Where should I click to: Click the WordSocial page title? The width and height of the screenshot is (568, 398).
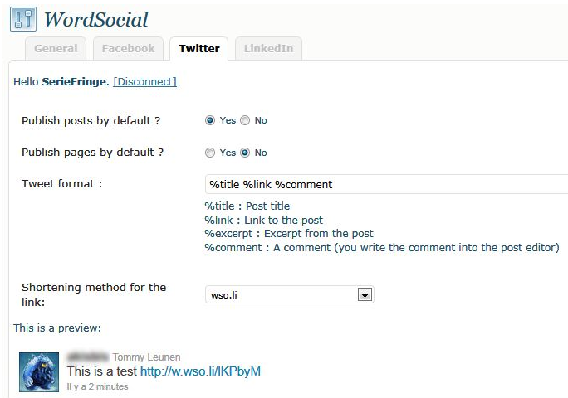pyautogui.click(x=96, y=20)
